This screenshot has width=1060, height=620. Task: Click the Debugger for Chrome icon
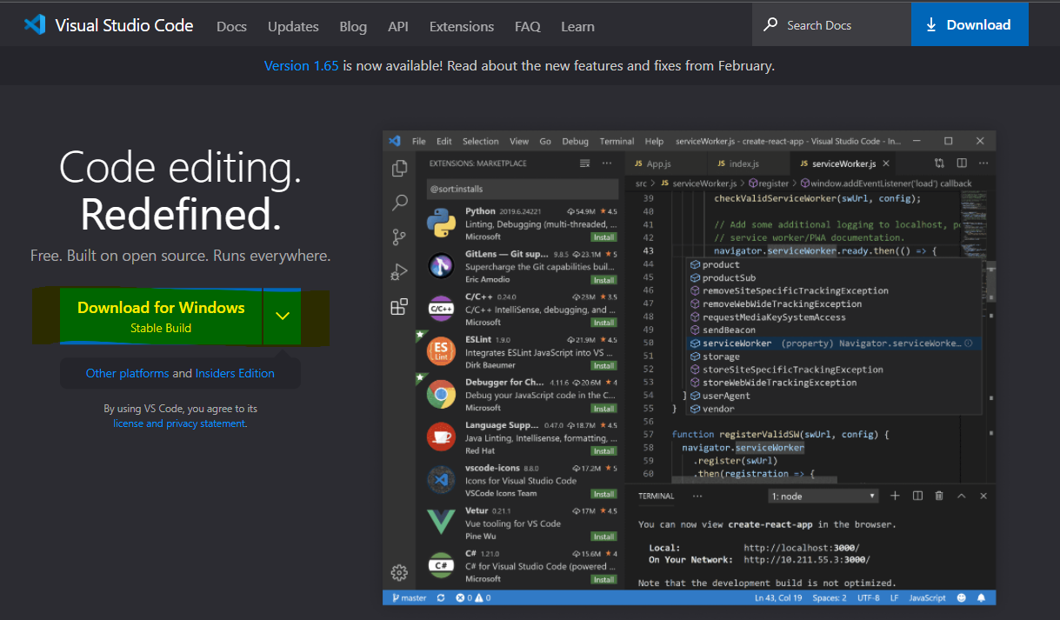coord(441,394)
